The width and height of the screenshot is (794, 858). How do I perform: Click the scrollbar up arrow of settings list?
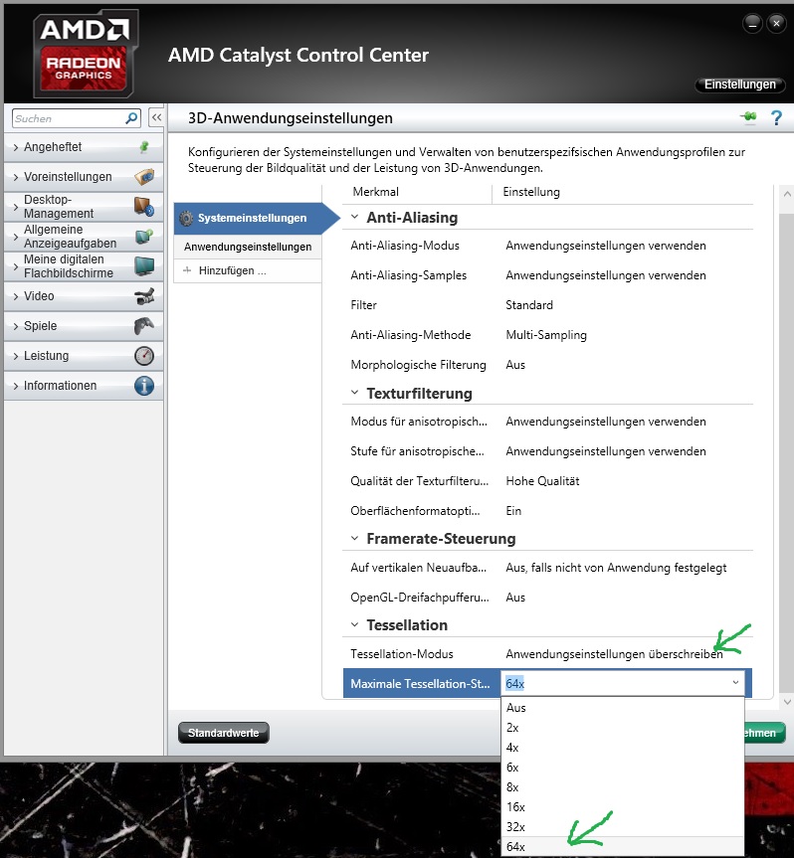(x=787, y=194)
